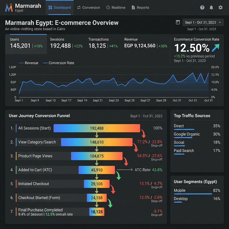Screen dimensions: 229x229
Task: Switch to the Dashboard tab
Action: pos(60,8)
